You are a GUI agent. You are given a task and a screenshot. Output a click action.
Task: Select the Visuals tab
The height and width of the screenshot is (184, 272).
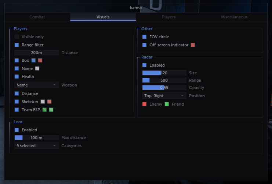point(103,17)
